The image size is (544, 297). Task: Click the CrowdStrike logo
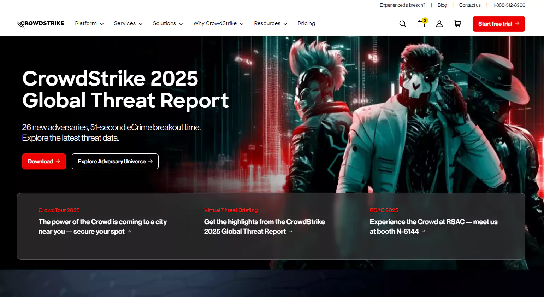click(40, 23)
